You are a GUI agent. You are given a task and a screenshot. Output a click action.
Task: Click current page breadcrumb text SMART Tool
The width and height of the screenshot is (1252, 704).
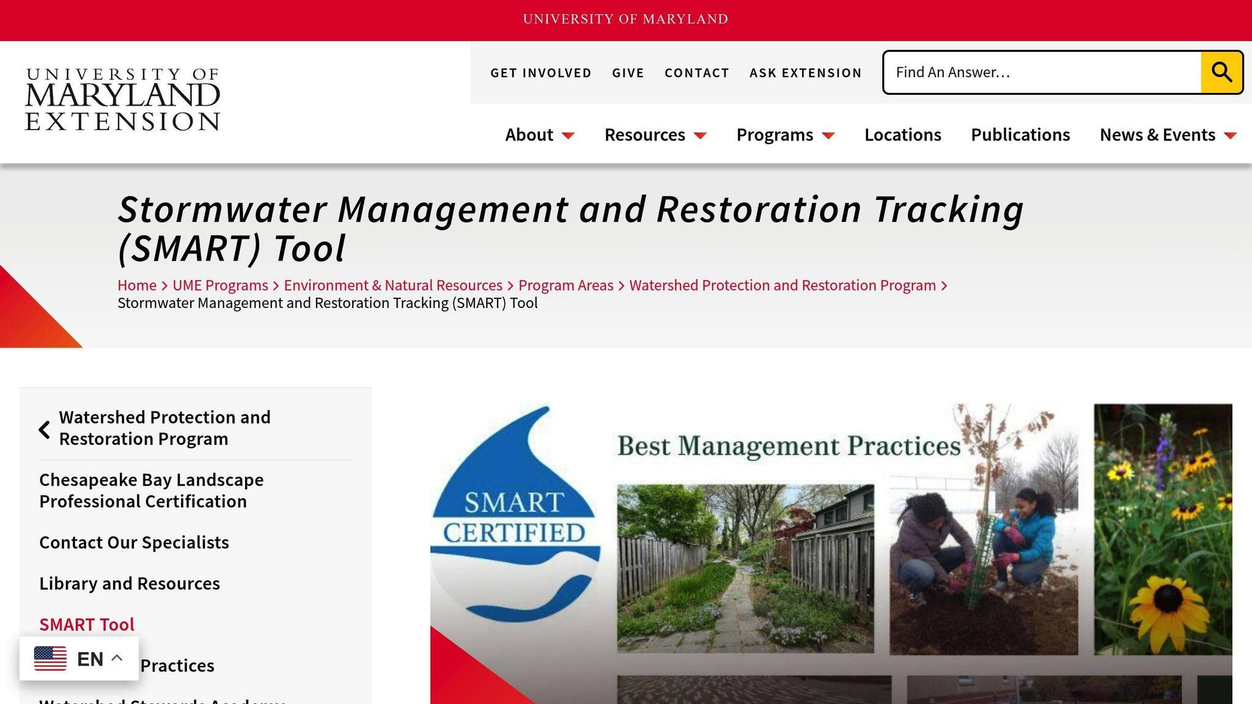click(x=328, y=303)
